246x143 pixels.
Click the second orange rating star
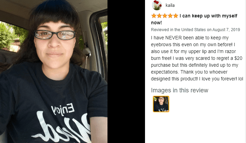pos(159,16)
